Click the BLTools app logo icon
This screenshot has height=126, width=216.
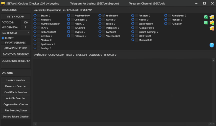3,4
